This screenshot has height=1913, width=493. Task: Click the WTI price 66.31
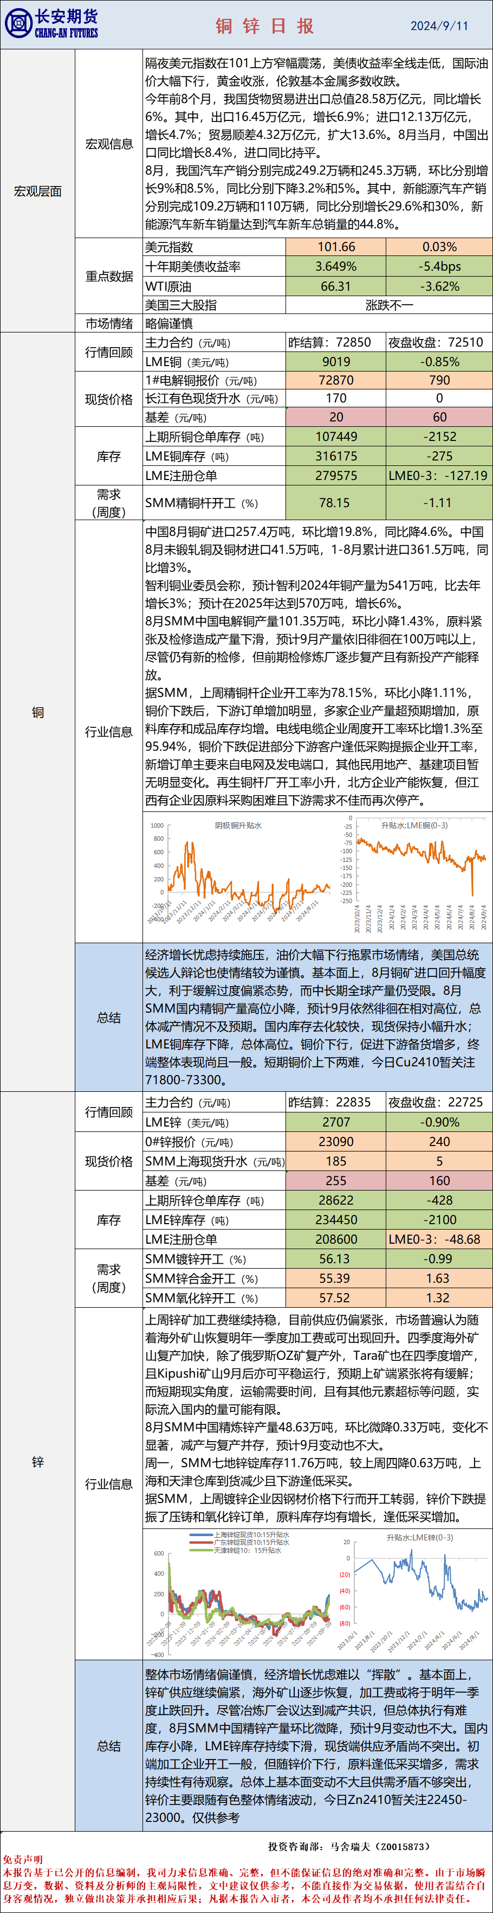tap(336, 287)
